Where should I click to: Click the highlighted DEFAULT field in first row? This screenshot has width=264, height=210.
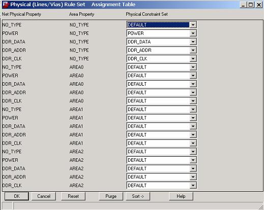click(x=158, y=25)
